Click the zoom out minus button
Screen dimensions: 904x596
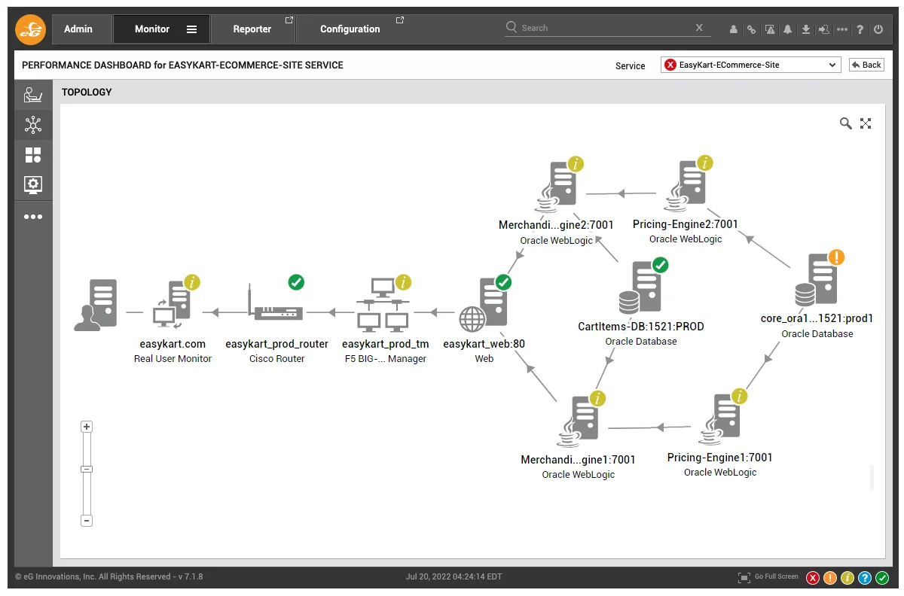[87, 521]
